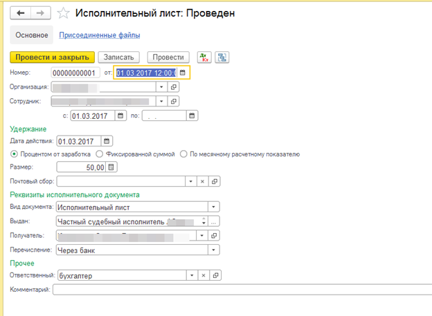Click the forward navigation arrow
Image resolution: width=432 pixels, height=316 pixels.
pyautogui.click(x=39, y=13)
